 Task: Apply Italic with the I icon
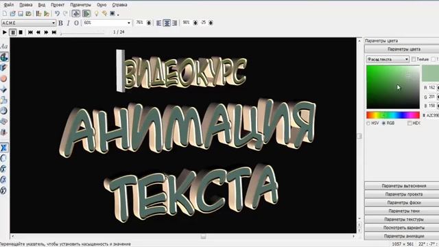click(x=69, y=23)
